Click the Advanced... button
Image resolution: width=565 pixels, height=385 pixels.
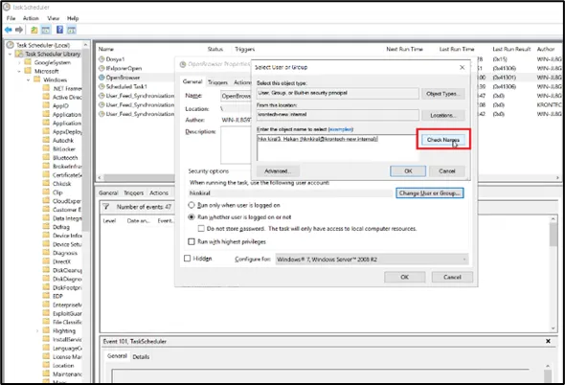(x=278, y=170)
